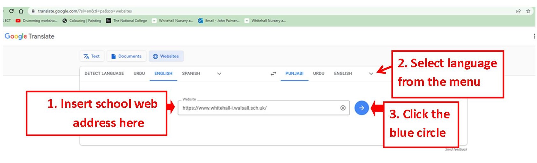The width and height of the screenshot is (537, 163).
Task: Swap source and target languages
Action: coord(273,74)
